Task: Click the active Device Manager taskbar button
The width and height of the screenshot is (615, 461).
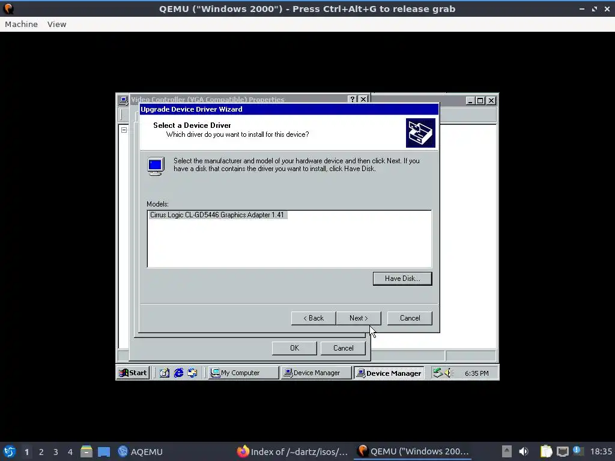Action: click(x=389, y=373)
